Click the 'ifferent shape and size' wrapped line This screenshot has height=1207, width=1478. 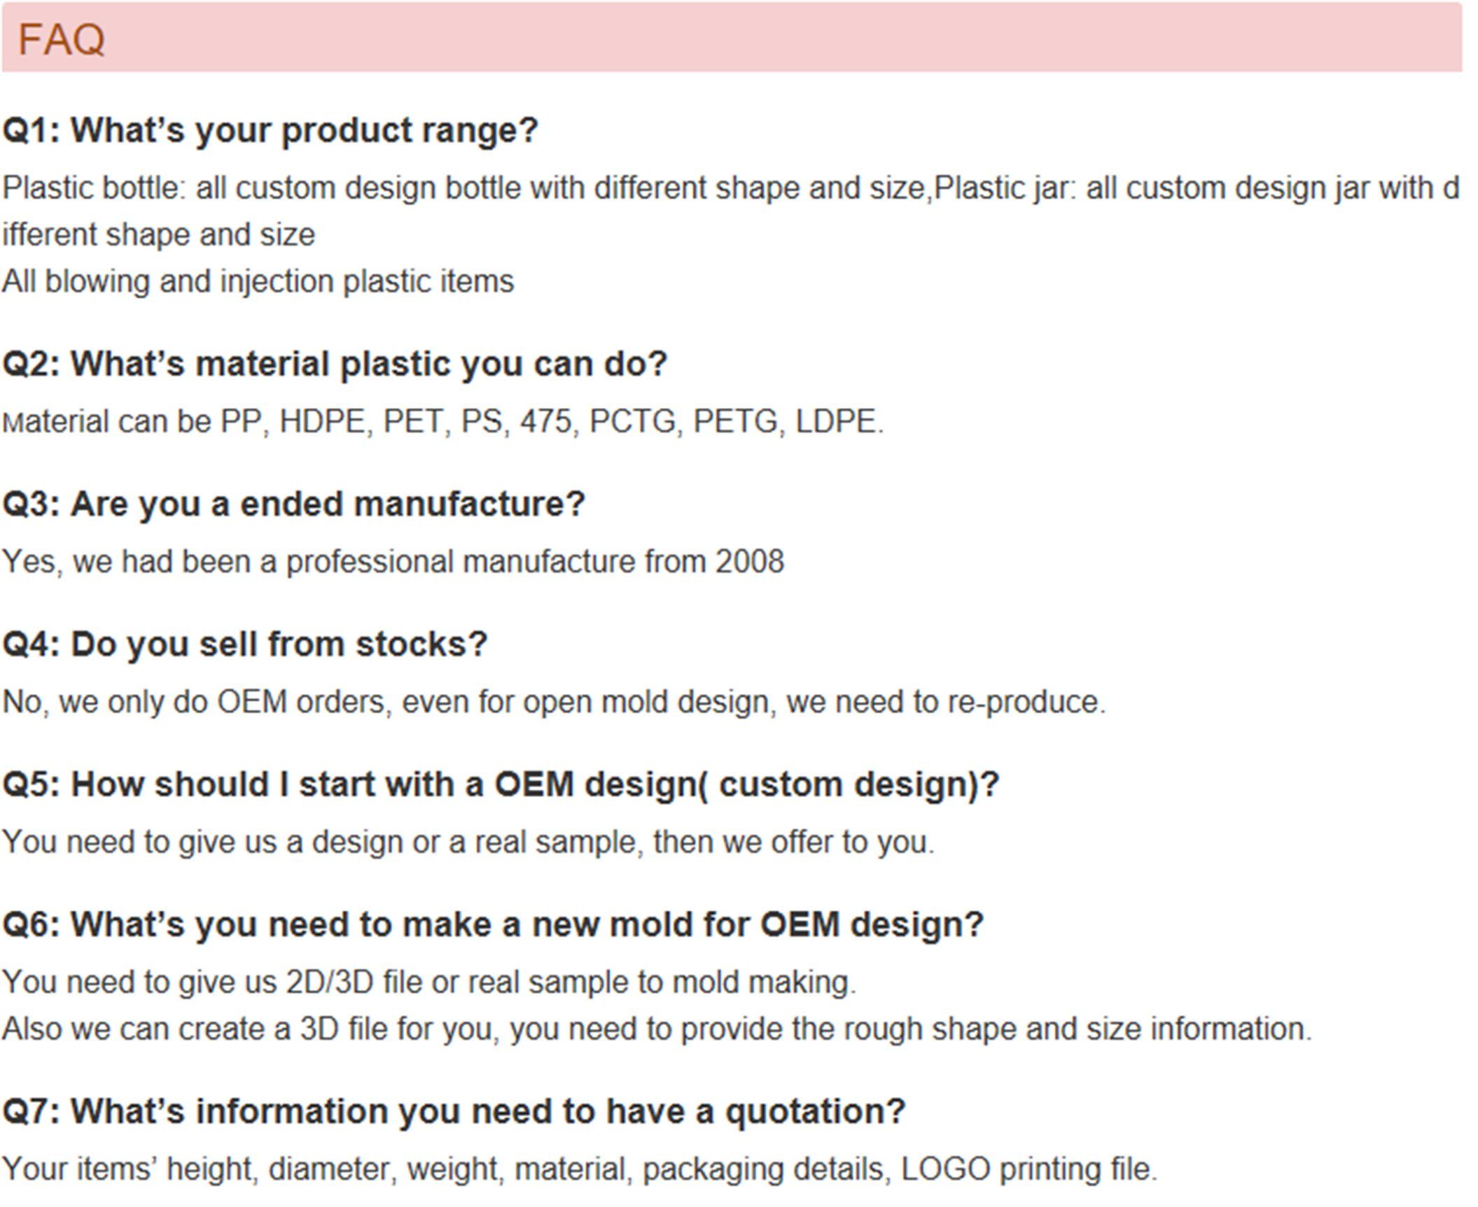[x=158, y=235]
